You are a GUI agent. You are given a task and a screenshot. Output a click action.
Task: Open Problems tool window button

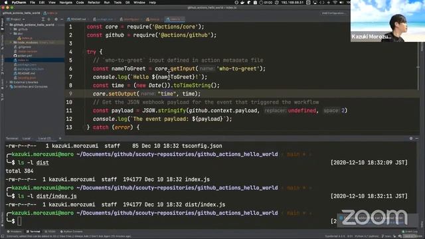coord(15,232)
